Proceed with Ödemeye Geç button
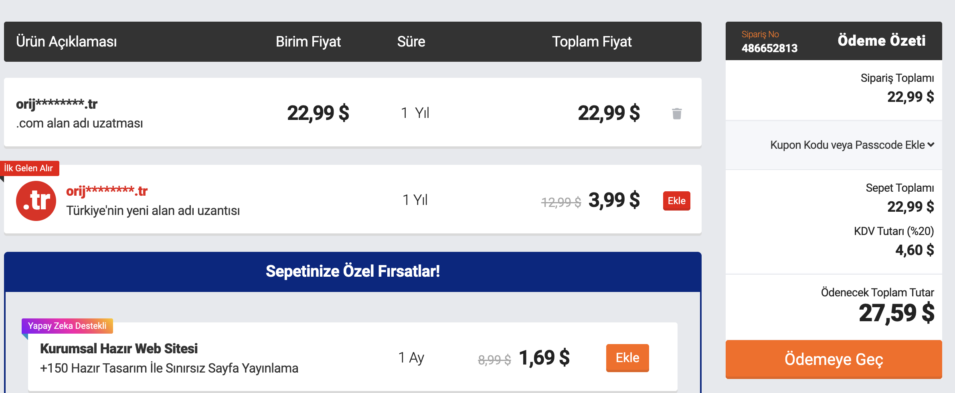Screen dimensions: 955x393 click(834, 359)
